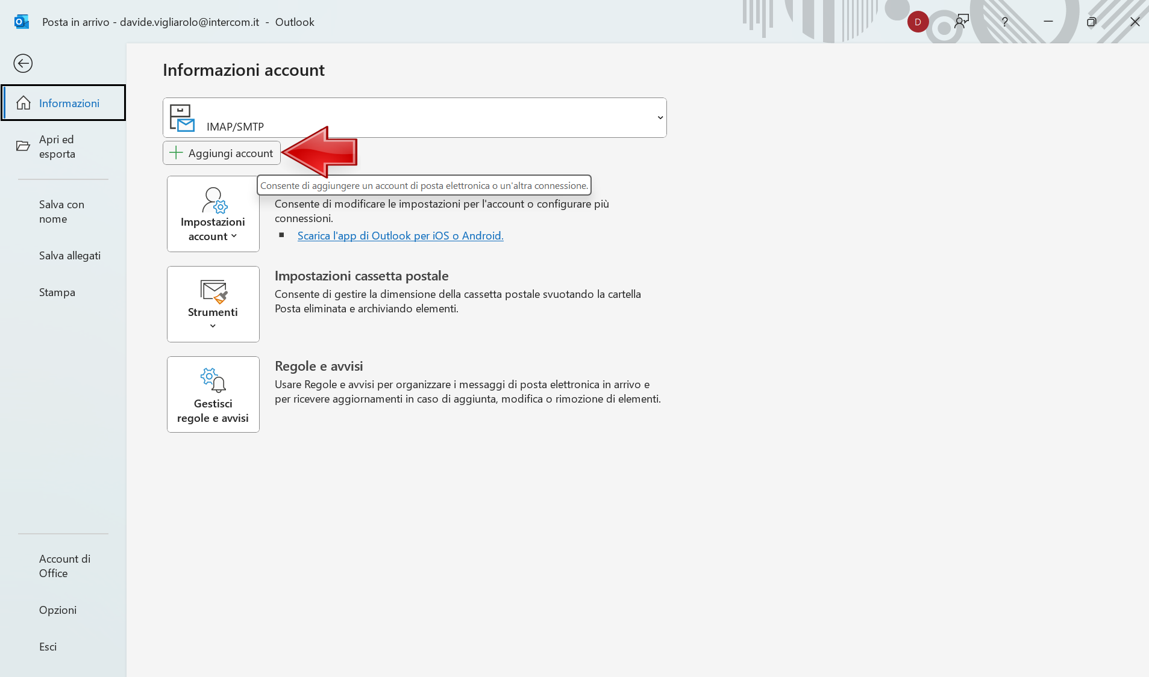Follow the Scarica l'app di Outlook link
The width and height of the screenshot is (1149, 677).
point(400,236)
